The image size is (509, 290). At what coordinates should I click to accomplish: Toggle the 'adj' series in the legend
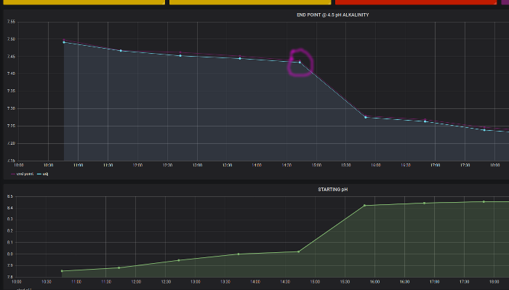click(x=45, y=174)
